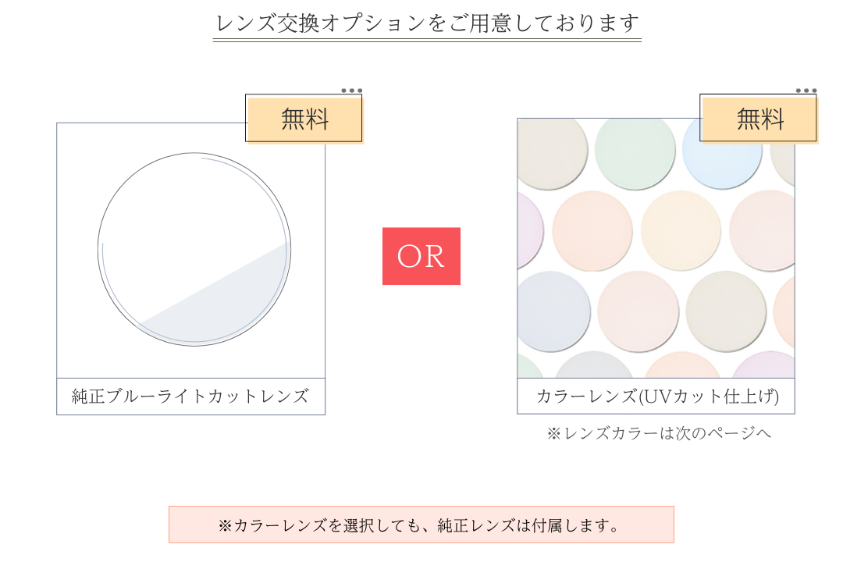Click three-dots icon above color lens card
The image size is (843, 562).
(x=806, y=91)
